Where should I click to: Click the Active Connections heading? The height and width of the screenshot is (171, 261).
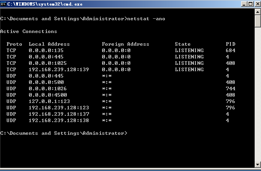(29, 31)
